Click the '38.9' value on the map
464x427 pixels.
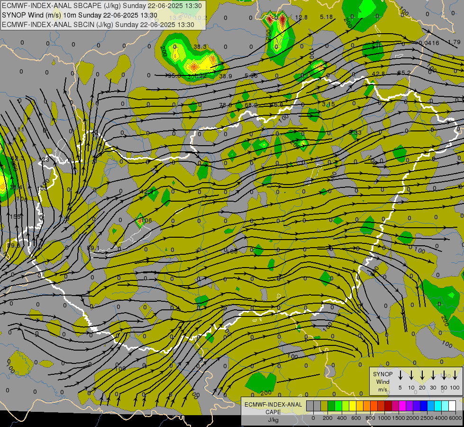pos(226,76)
